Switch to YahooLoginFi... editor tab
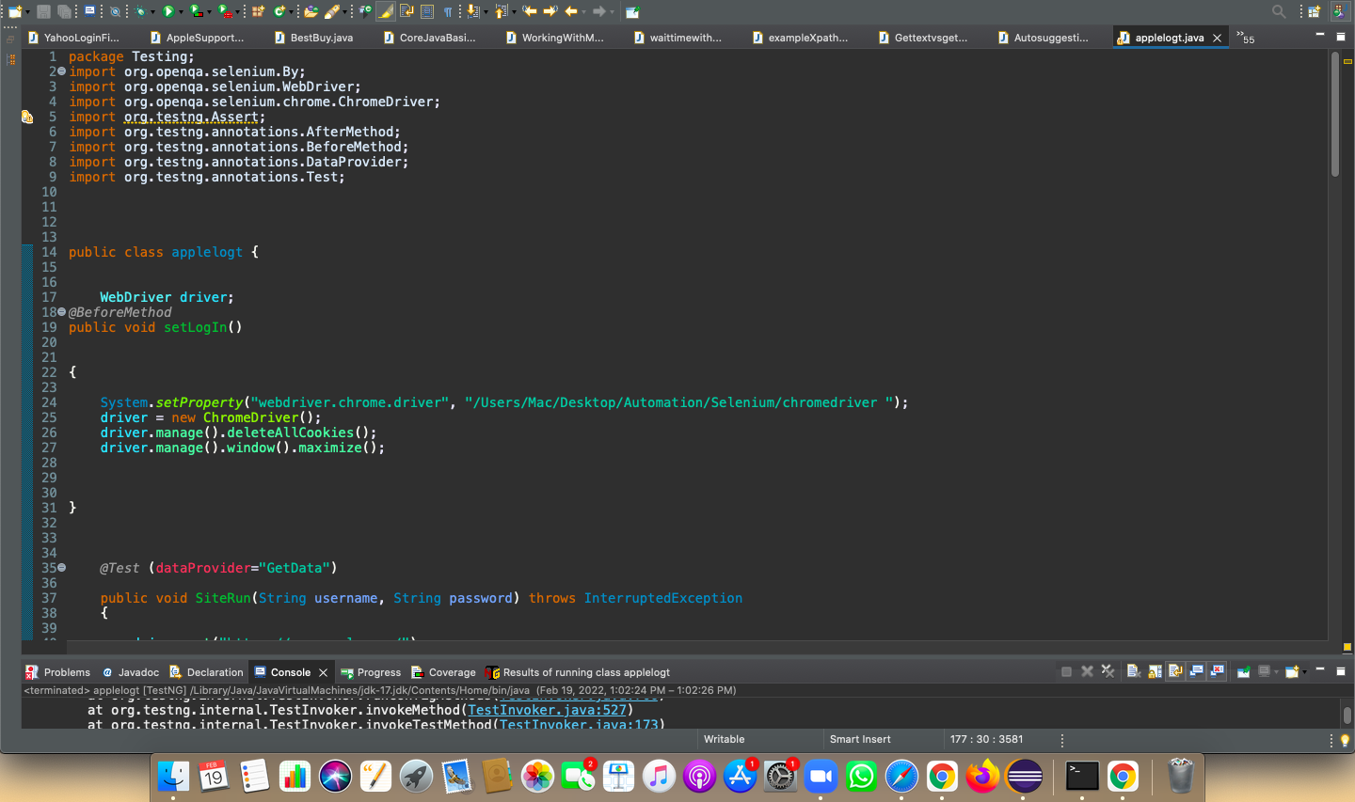This screenshot has width=1355, height=802. tap(73, 38)
